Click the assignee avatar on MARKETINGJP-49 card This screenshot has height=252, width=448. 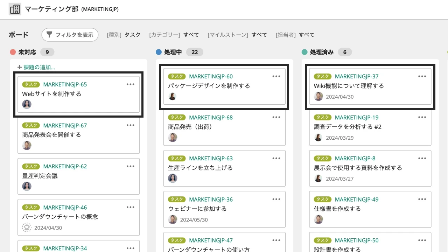coord(318,219)
